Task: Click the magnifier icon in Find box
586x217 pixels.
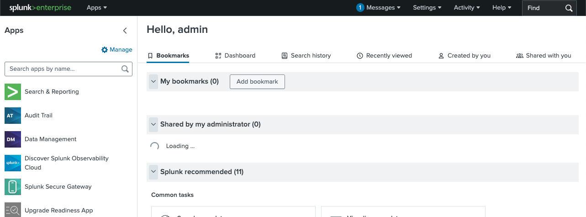Action: [569, 8]
